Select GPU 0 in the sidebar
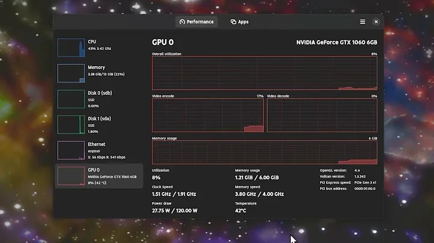 pos(99,176)
